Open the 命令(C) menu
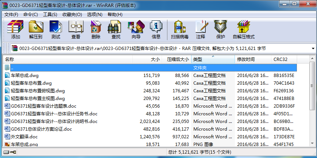 point(31,15)
